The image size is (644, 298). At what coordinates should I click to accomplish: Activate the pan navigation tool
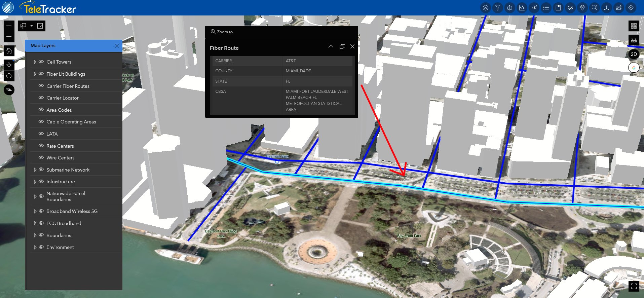coord(9,65)
